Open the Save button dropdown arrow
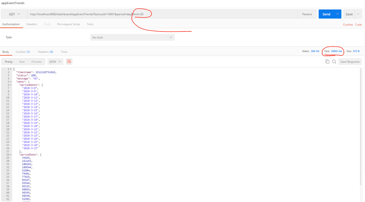The height and width of the screenshot is (202, 365). point(358,14)
